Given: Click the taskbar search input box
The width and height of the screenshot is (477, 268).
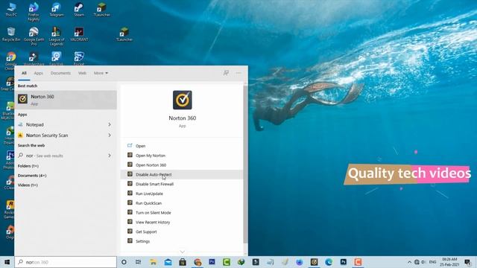Looking at the screenshot, I should click(x=66, y=262).
